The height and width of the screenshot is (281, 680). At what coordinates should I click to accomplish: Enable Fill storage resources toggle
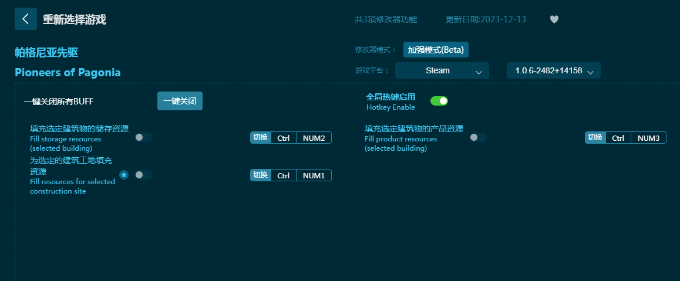pos(143,137)
